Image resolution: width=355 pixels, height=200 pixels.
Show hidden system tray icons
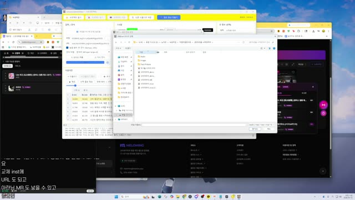tap(315, 197)
